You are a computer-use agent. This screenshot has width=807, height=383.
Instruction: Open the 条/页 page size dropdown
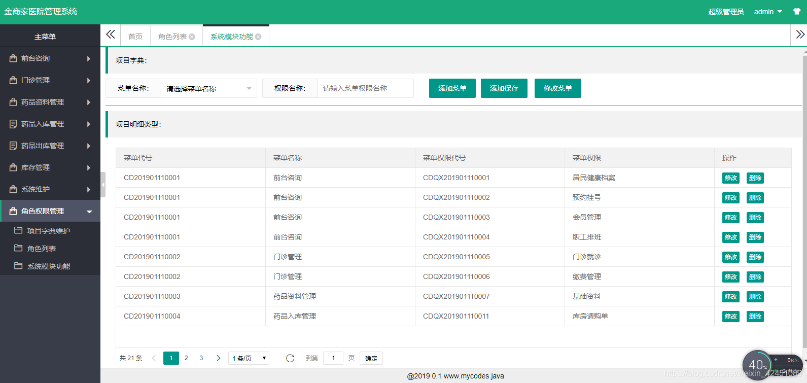point(249,358)
